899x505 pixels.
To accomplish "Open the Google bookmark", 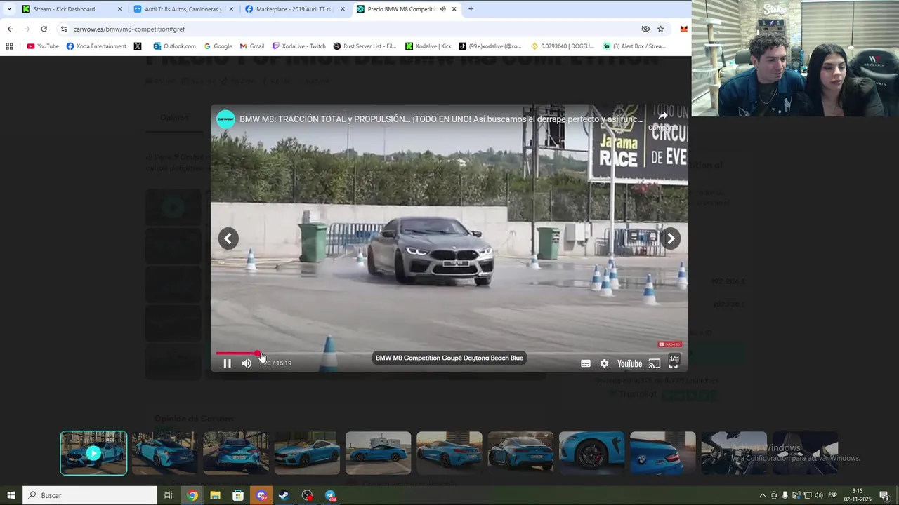I will [x=218, y=46].
